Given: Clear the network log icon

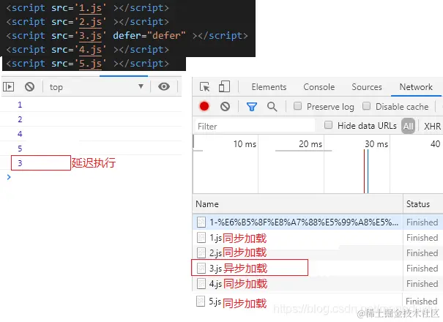Looking at the screenshot, I should (226, 107).
